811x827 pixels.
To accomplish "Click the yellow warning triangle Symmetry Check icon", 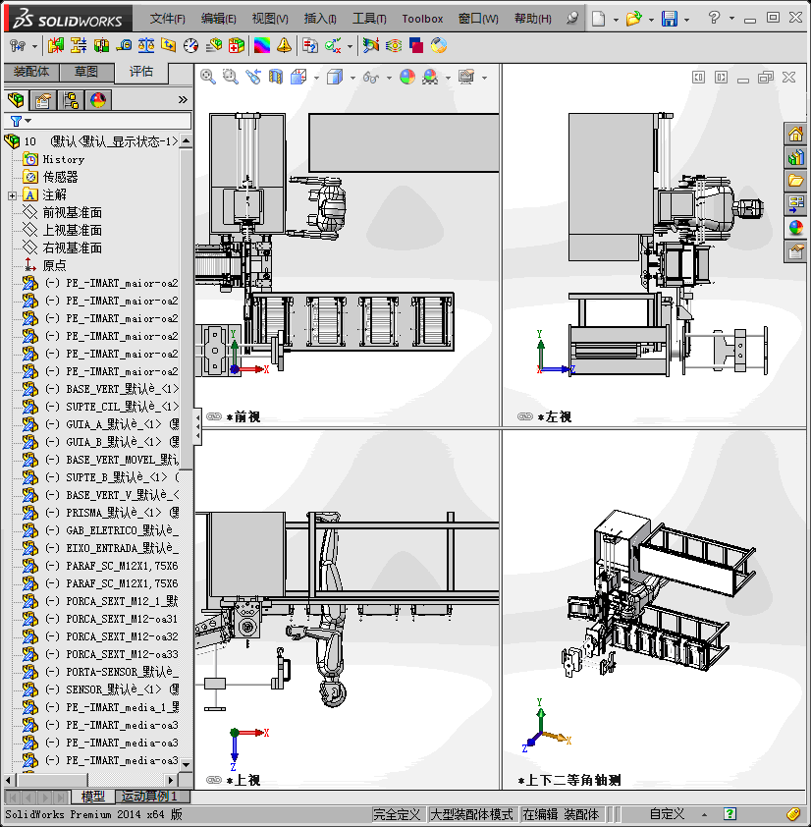I will tap(284, 46).
